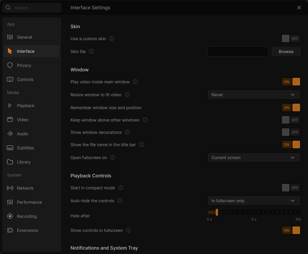Click the Library folder icon

tap(10, 162)
